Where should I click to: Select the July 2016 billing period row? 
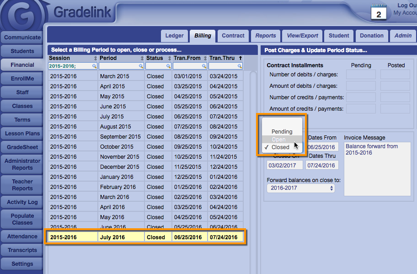[145, 237]
